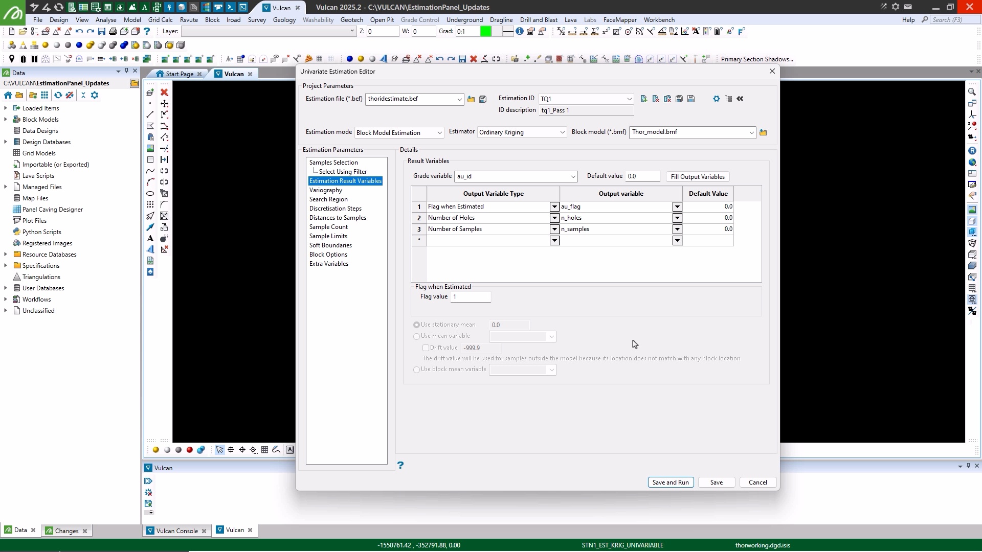The image size is (982, 552).
Task: Click the settings gear beside Estimation ID
Action: coord(716,99)
